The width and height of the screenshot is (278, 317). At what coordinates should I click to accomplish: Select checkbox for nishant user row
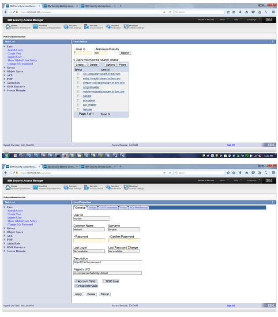[78, 96]
